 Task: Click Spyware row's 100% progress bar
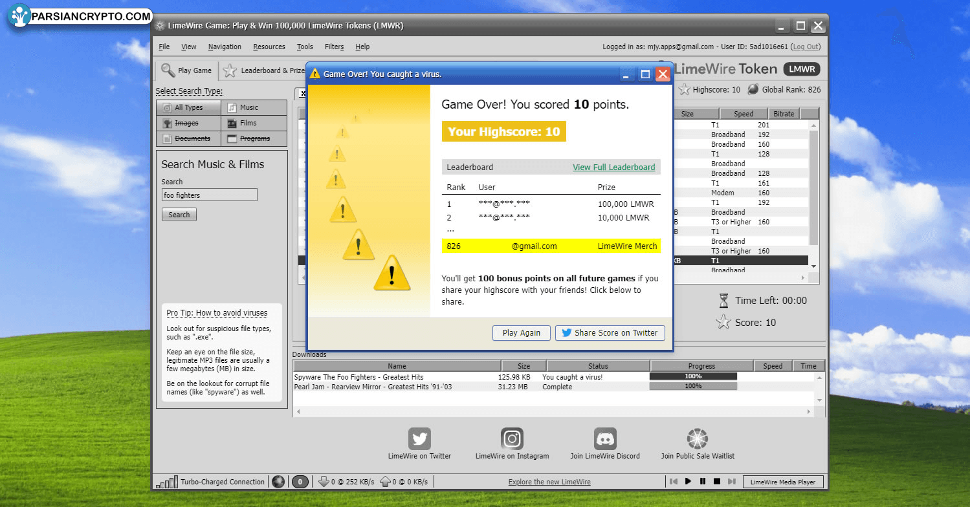pos(693,376)
